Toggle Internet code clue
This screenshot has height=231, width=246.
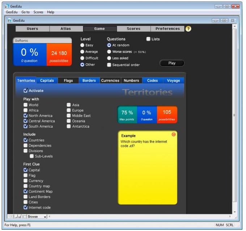click(25, 208)
